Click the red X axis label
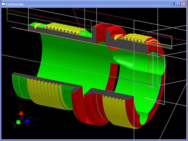 click(21, 106)
